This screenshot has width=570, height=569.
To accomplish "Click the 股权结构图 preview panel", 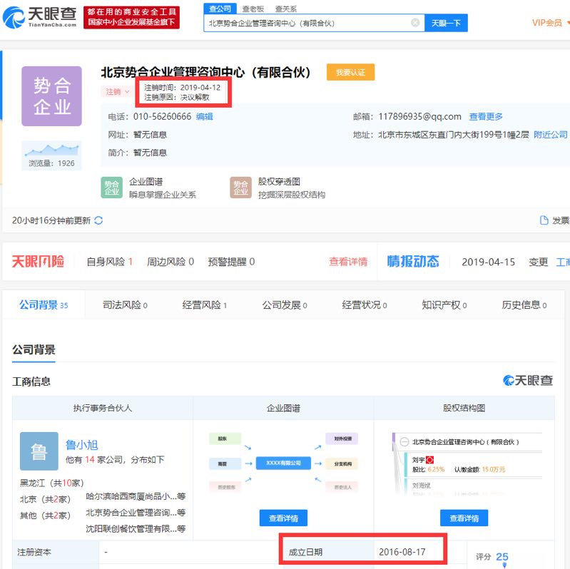I will coord(467,463).
